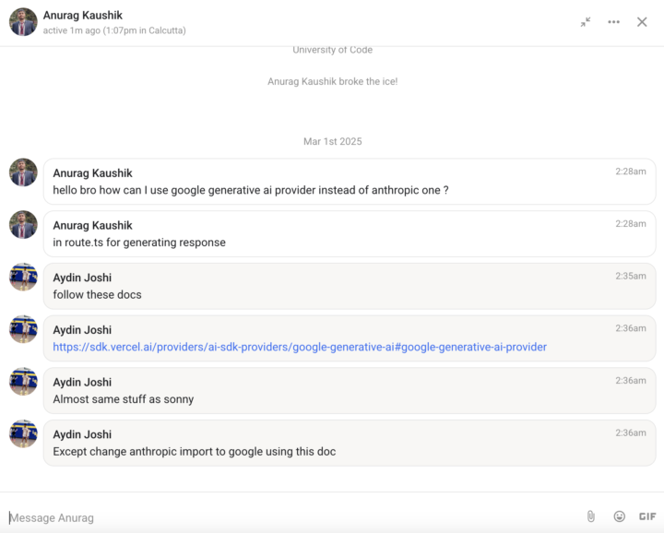Click Aydin's avatar beside 'follow these docs'
This screenshot has width=664, height=533.
click(23, 277)
